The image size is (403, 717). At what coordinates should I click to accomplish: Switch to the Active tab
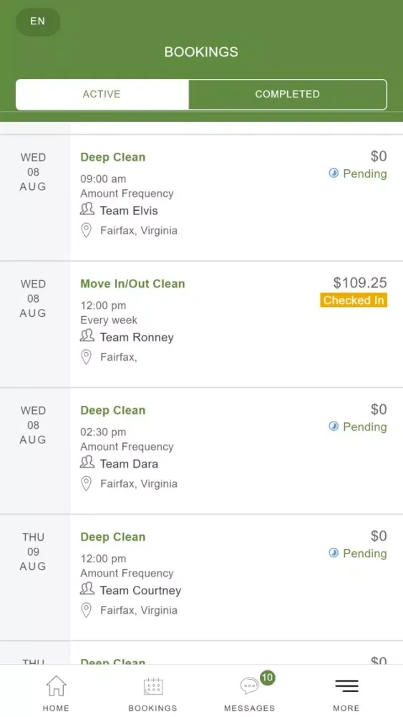(x=102, y=94)
